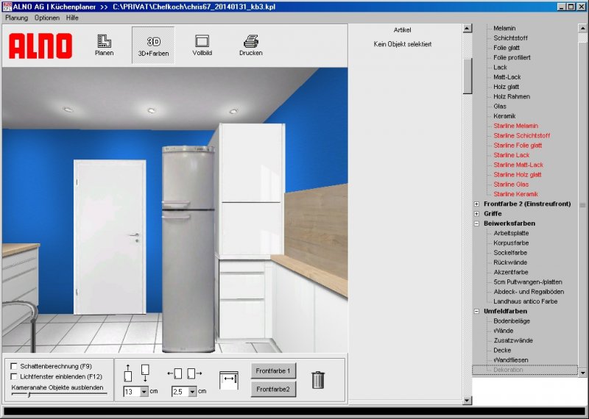The width and height of the screenshot is (589, 419).
Task: Click the move object up arrow icon
Action: (129, 372)
